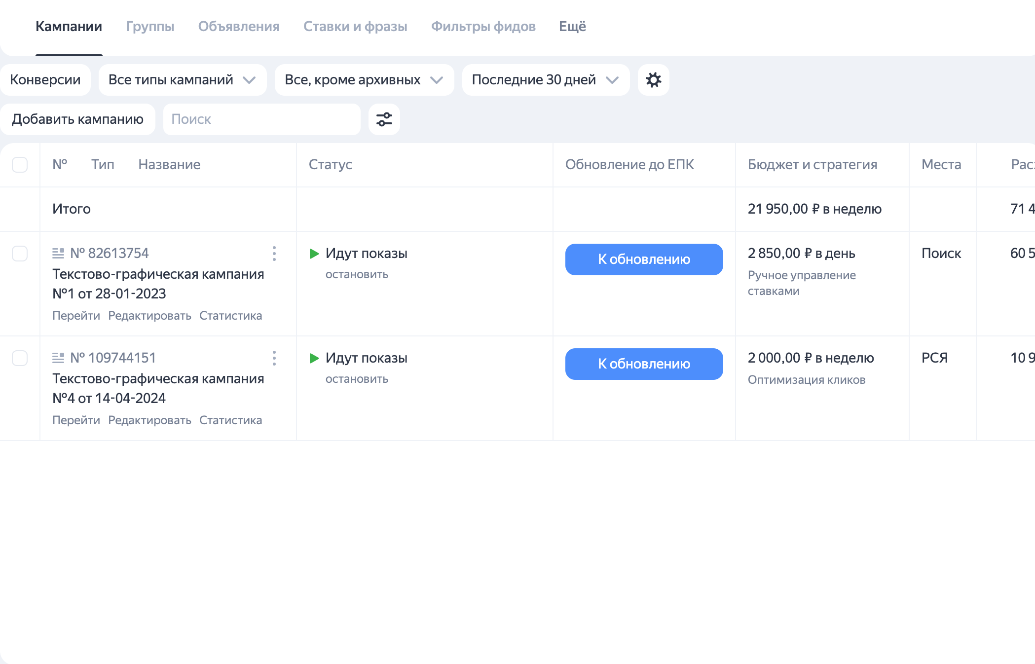Click 'Перейти' link for campaign №4 от 14-04-2024
Viewport: 1035px width, 664px height.
pos(76,420)
